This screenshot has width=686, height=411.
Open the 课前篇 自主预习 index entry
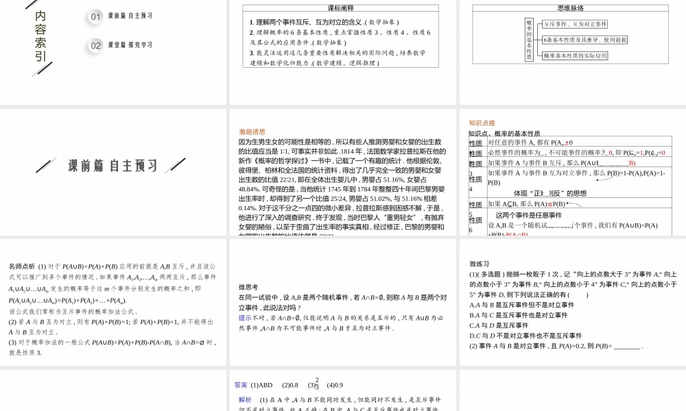(x=130, y=16)
